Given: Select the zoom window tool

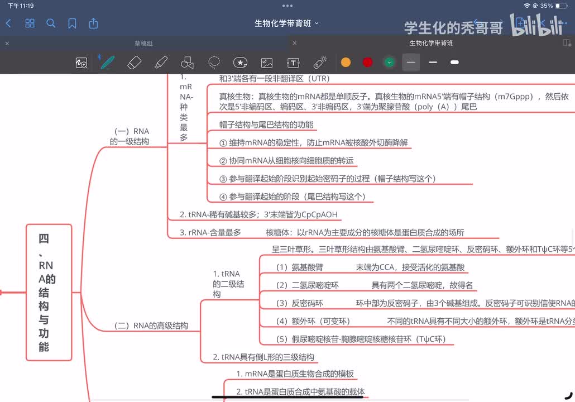Looking at the screenshot, I should coord(82,63).
